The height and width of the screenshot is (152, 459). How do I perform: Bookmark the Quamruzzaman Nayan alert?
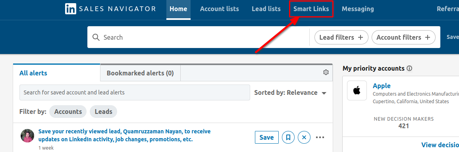point(288,137)
